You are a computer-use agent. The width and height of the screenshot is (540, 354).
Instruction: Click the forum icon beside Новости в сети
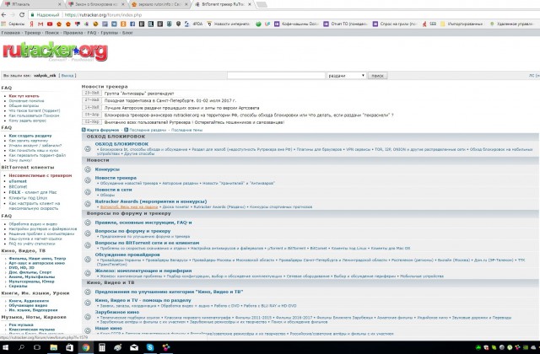(x=88, y=191)
